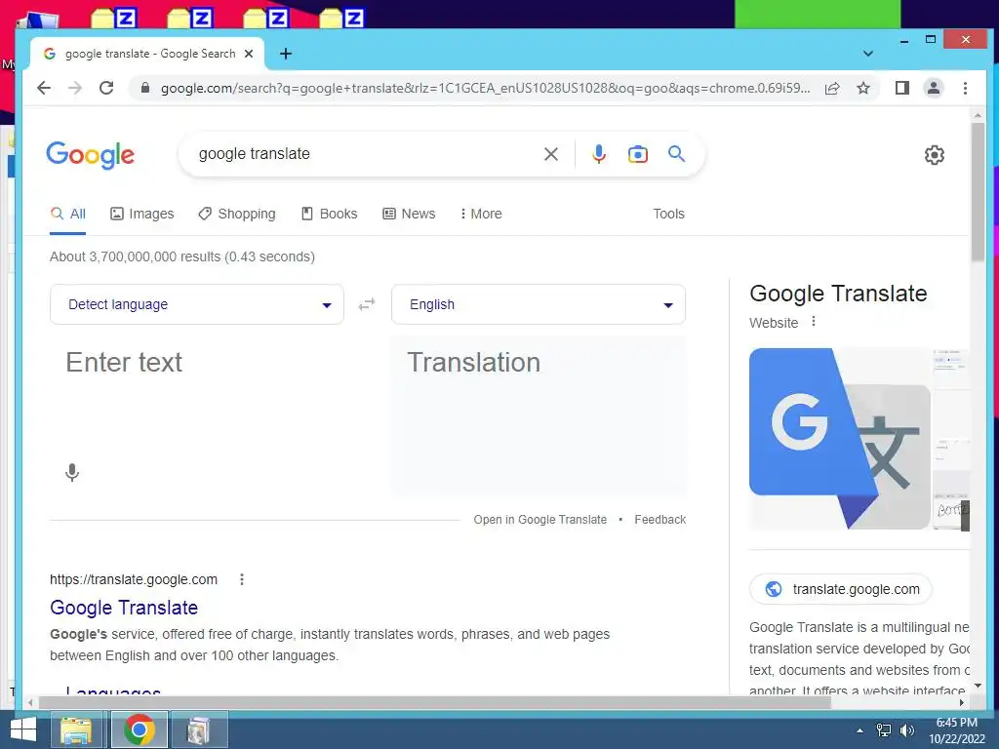Open the taskbar clock and date
Image resolution: width=999 pixels, height=749 pixels.
tap(956, 730)
